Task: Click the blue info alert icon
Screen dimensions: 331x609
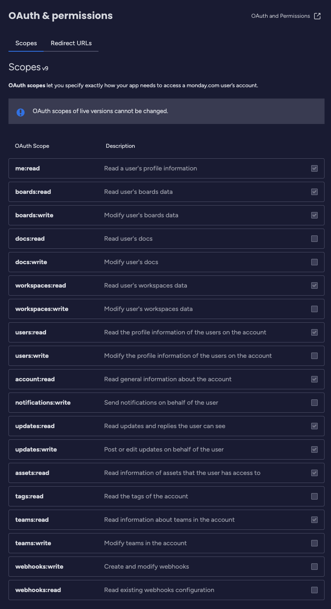Action: [21, 112]
